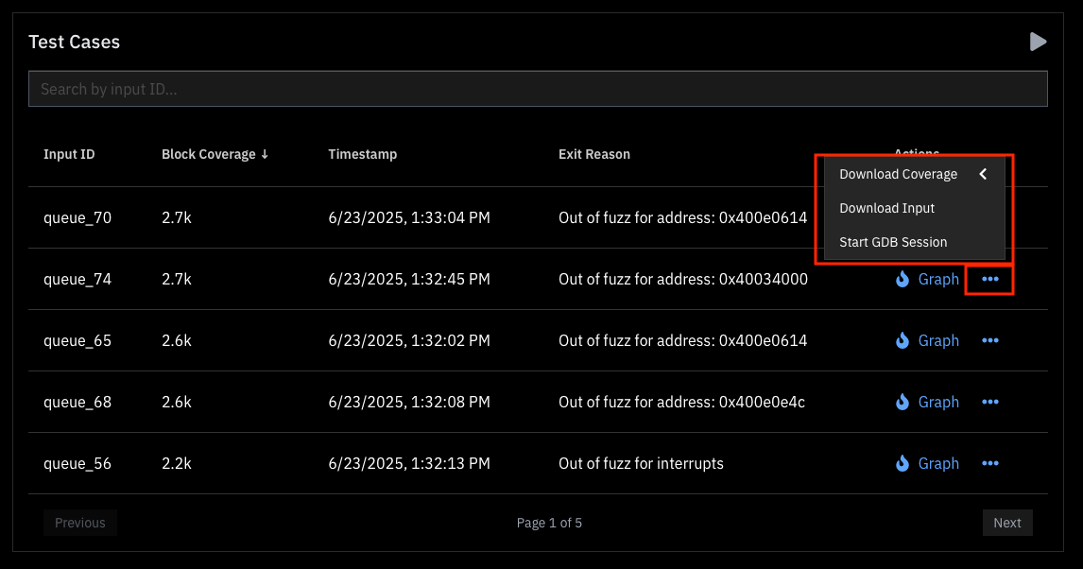Focus the Search by input ID field
This screenshot has width=1083, height=569.
tap(538, 89)
